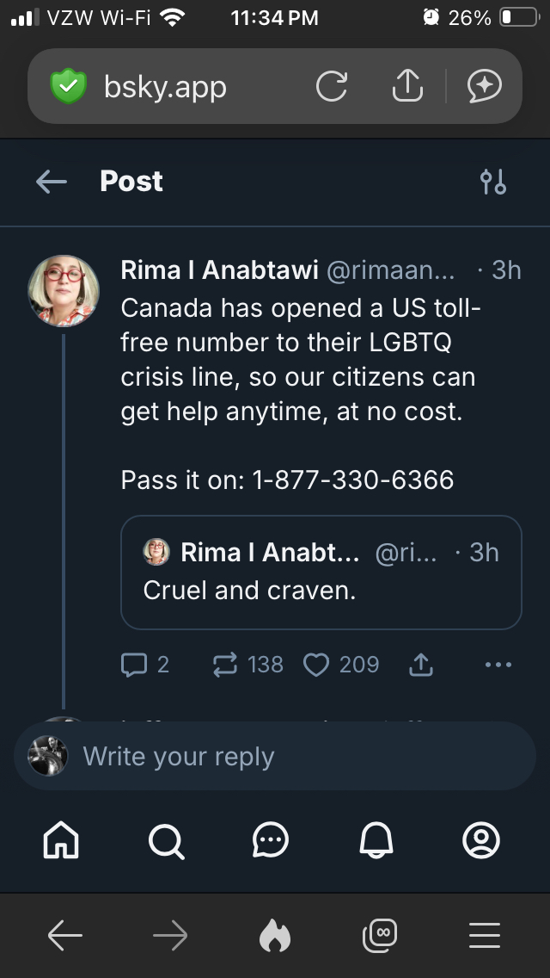550x978 pixels.
Task: Open the post's three-dot options menu
Action: point(498,664)
